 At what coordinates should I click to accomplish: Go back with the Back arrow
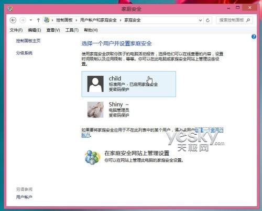tap(13, 20)
